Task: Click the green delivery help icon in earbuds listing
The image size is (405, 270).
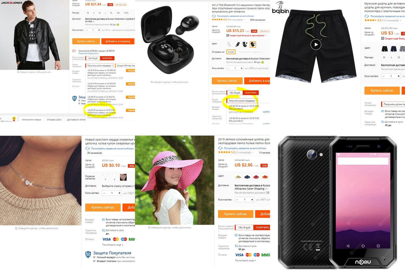Action: click(x=263, y=62)
